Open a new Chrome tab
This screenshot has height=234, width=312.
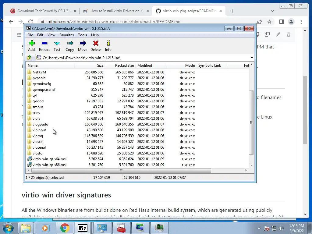(232, 11)
